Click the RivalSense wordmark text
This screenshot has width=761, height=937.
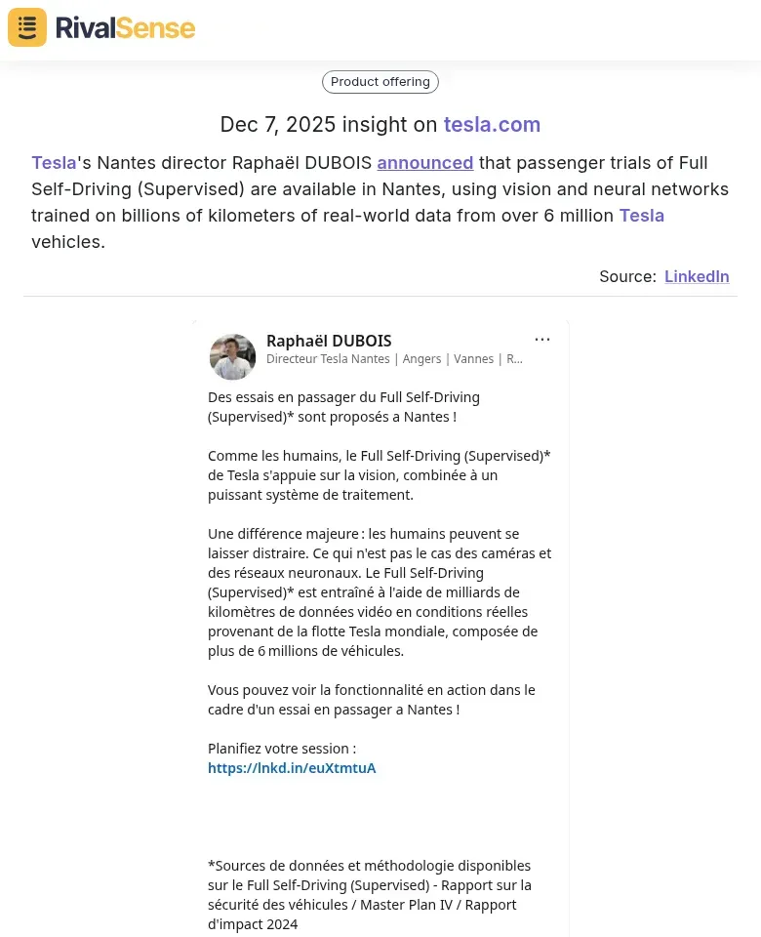(125, 27)
